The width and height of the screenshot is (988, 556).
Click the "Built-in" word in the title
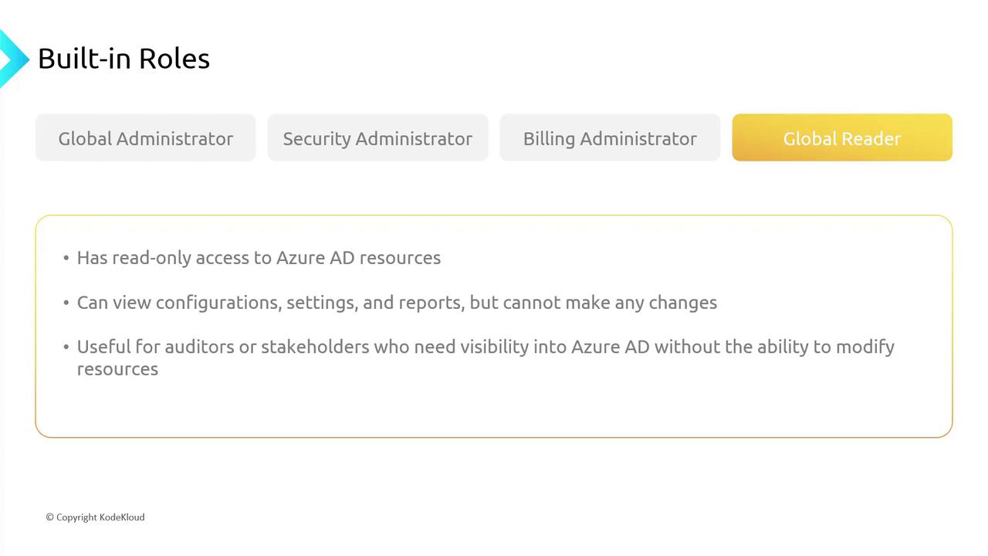pos(81,59)
